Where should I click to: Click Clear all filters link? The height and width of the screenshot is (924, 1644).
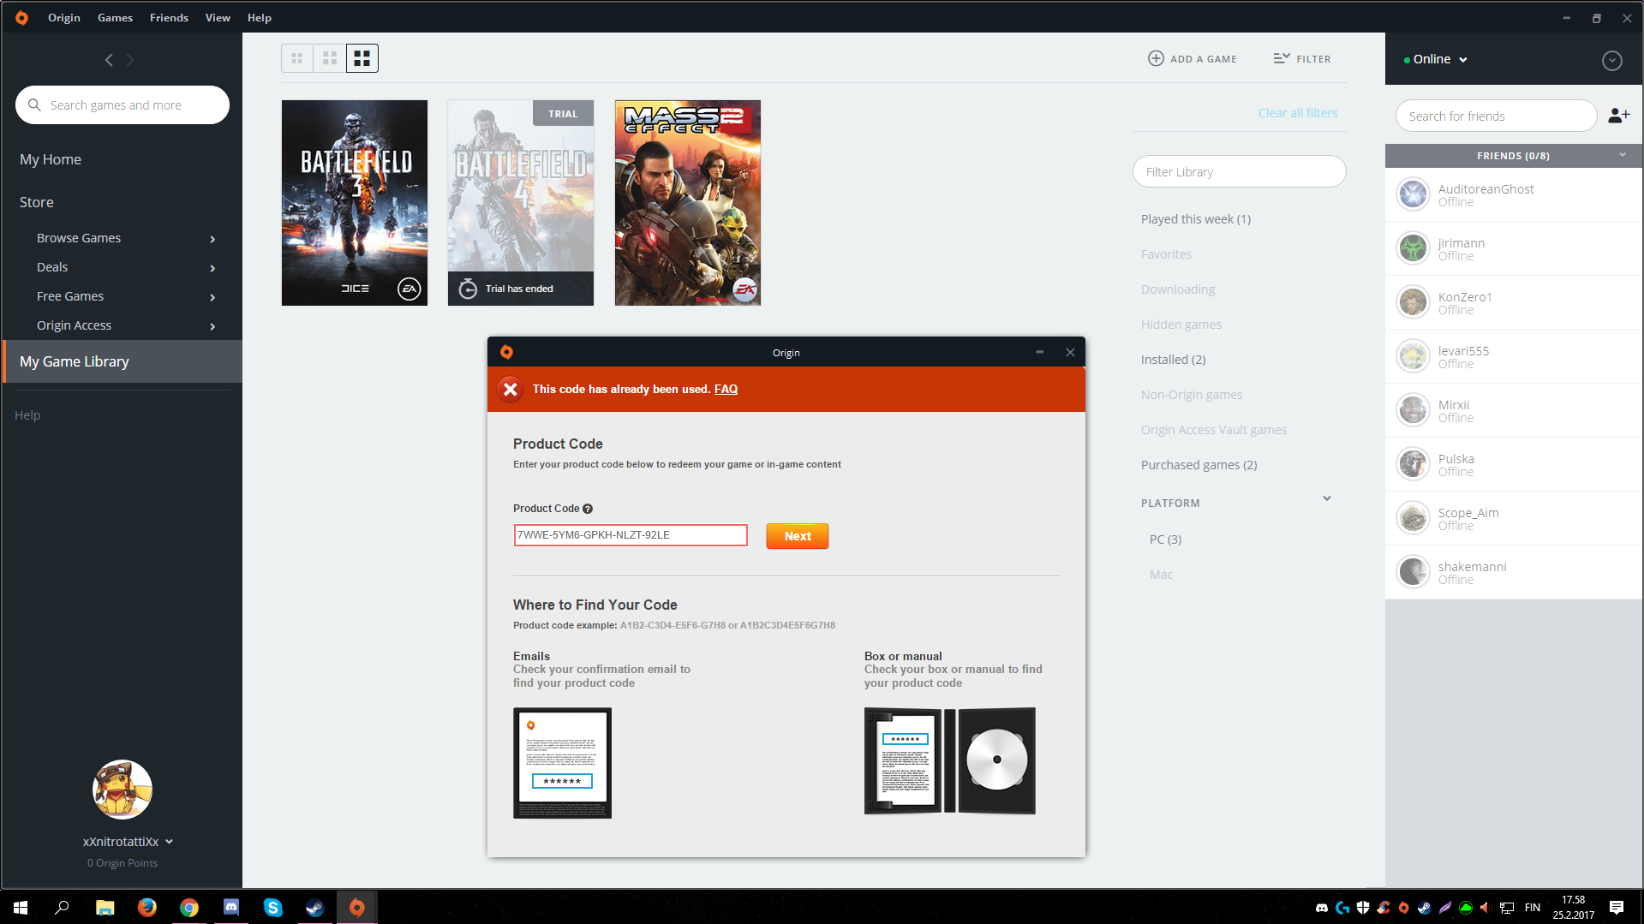[x=1298, y=113]
